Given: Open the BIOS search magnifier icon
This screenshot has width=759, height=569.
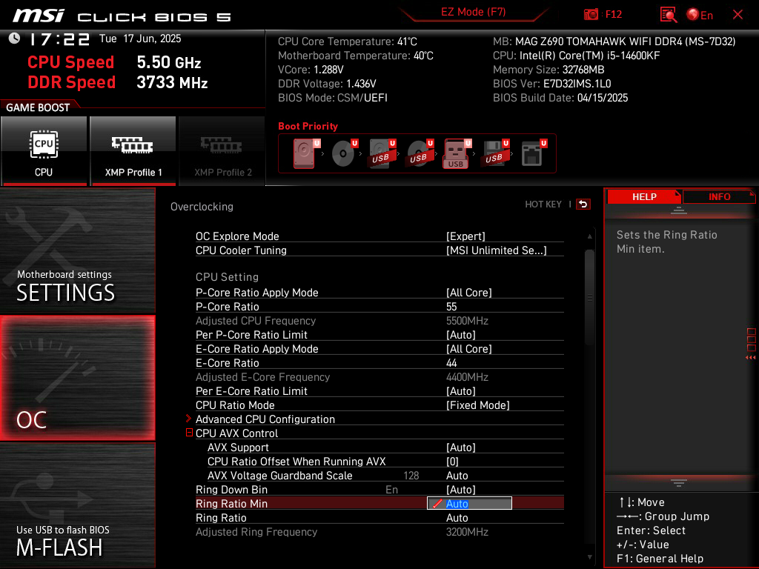Looking at the screenshot, I should tap(668, 15).
